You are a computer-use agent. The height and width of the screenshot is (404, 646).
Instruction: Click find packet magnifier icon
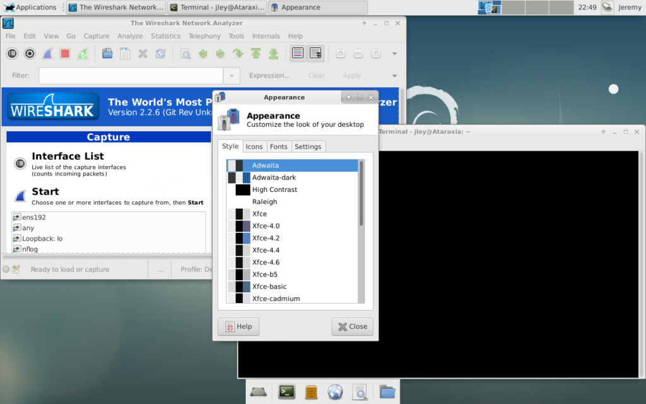pyautogui.click(x=185, y=54)
